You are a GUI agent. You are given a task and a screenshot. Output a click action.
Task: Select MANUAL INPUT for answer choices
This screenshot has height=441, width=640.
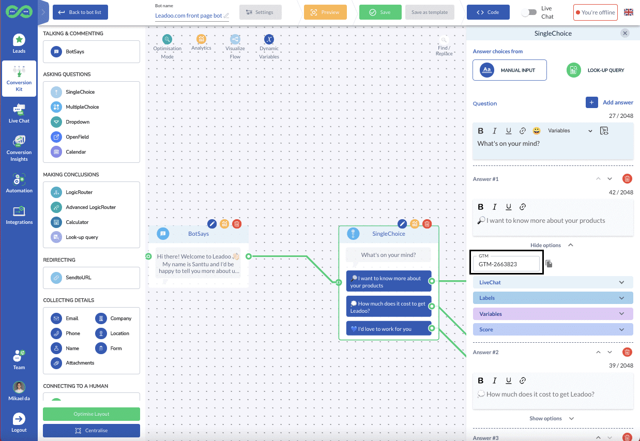509,70
